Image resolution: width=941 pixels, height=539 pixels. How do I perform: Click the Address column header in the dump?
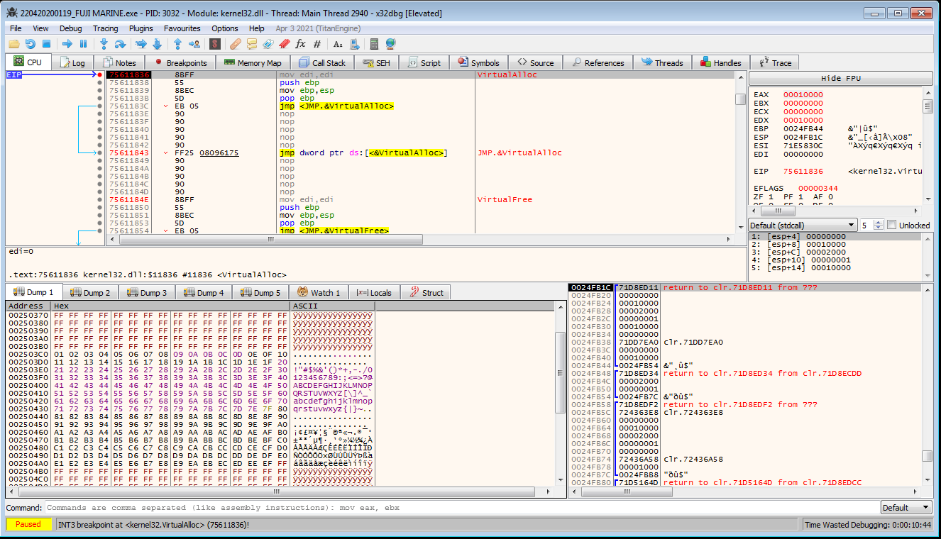28,306
